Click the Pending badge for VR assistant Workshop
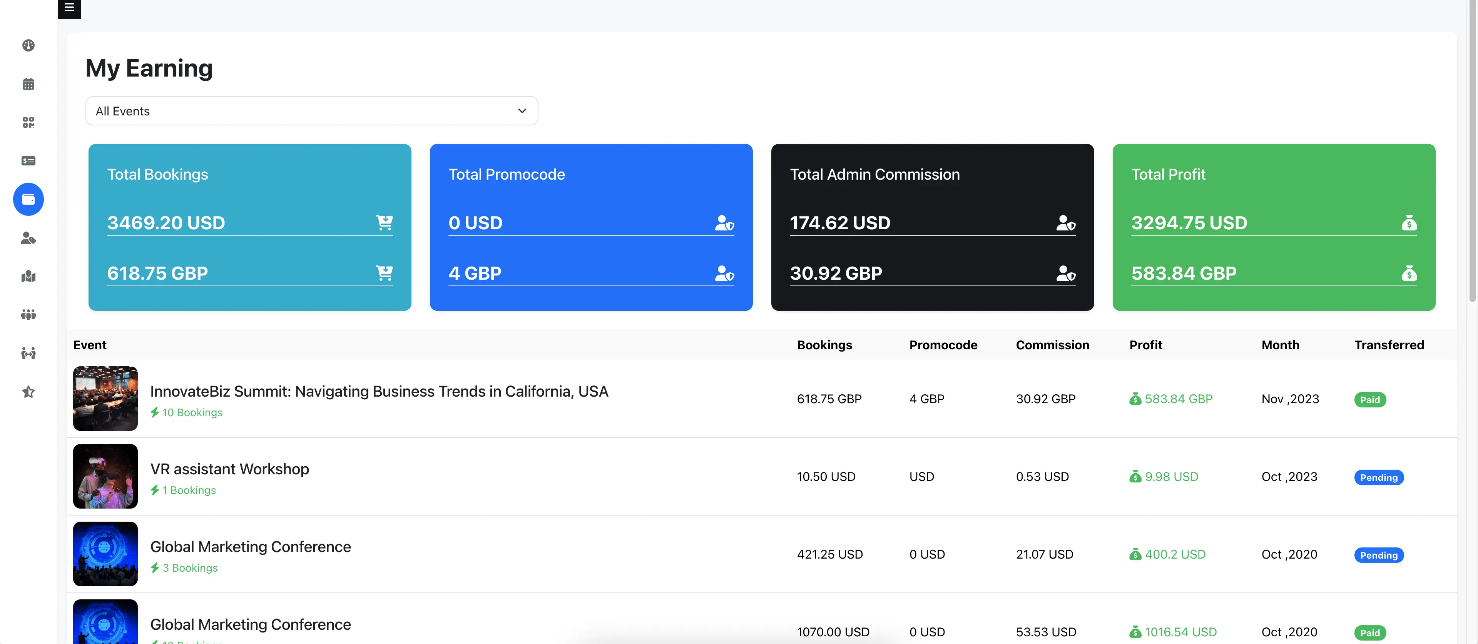This screenshot has height=644, width=1478. [x=1379, y=477]
